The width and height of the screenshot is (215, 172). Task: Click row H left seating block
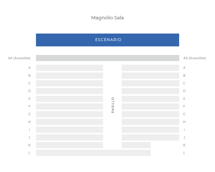coord(69,122)
